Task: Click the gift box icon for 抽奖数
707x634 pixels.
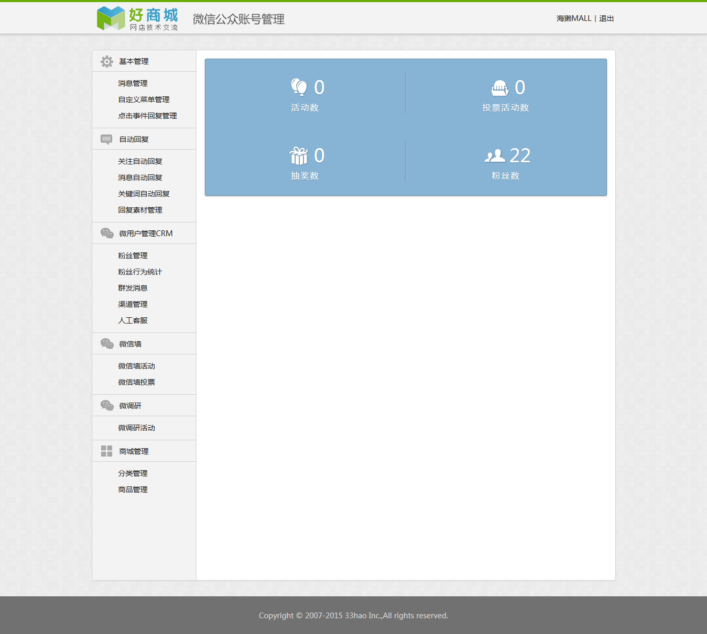Action: tap(299, 155)
